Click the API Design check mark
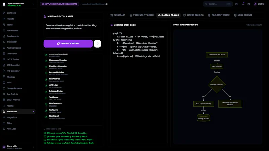269x151 pixels. [x=46, y=86]
